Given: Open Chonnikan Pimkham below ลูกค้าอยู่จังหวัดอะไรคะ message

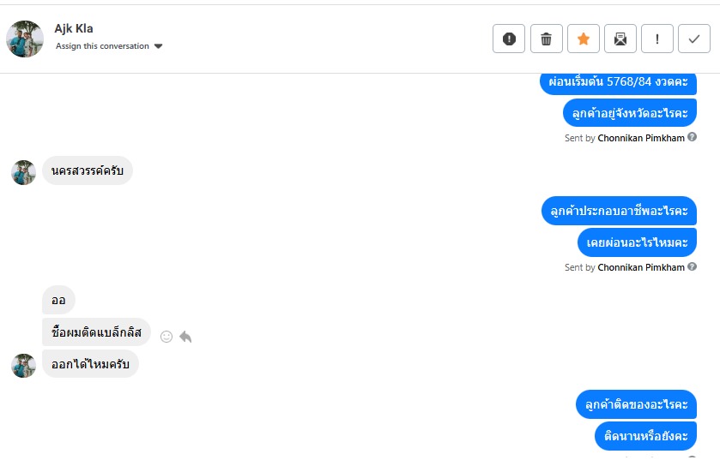Looking at the screenshot, I should point(640,138).
